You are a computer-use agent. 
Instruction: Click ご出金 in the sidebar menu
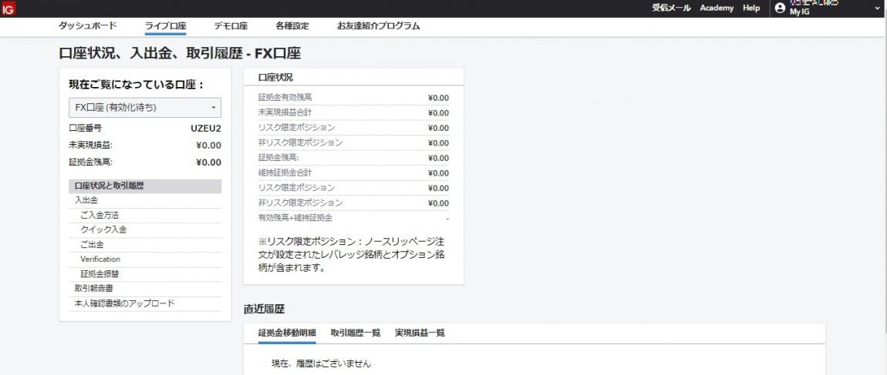(92, 244)
